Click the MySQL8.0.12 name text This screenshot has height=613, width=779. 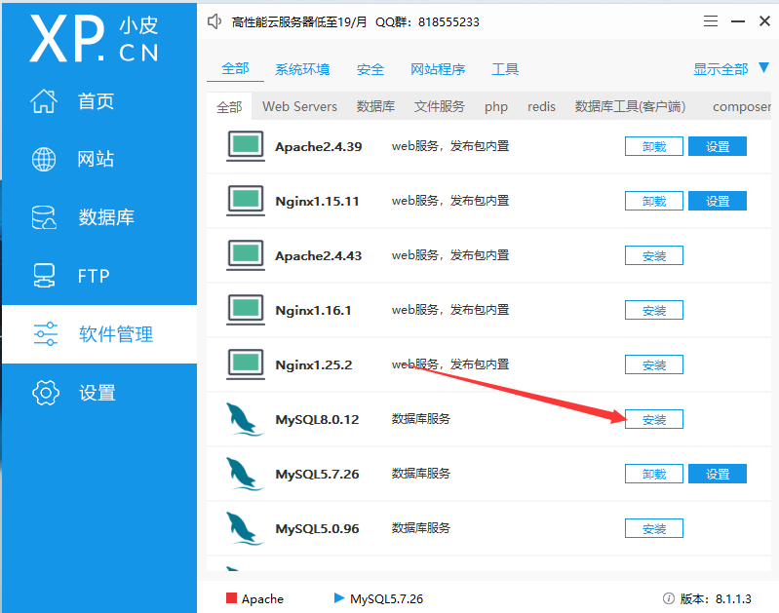(x=317, y=419)
